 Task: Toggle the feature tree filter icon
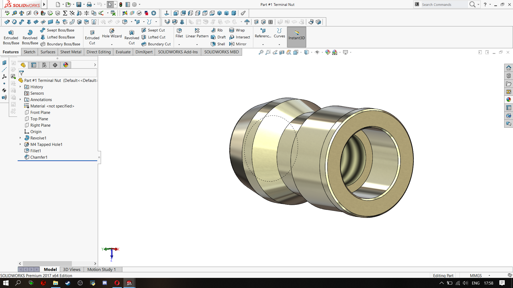click(22, 73)
